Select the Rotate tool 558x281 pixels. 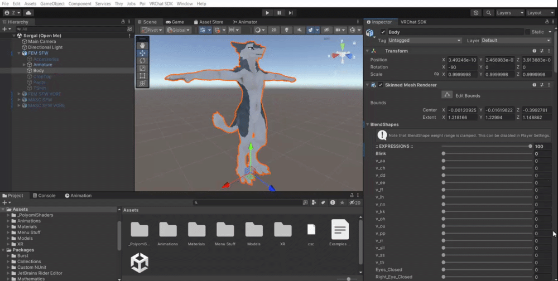pos(142,60)
